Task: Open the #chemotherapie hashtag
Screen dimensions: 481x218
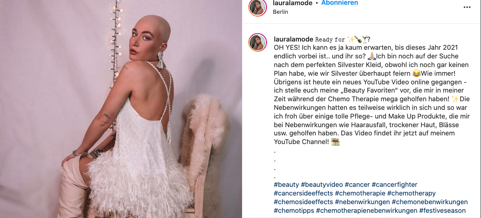Action: point(360,193)
